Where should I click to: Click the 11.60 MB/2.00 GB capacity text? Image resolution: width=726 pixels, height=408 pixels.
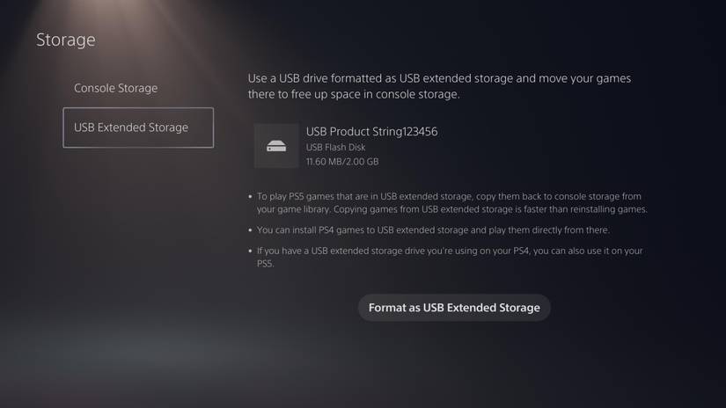click(342, 162)
